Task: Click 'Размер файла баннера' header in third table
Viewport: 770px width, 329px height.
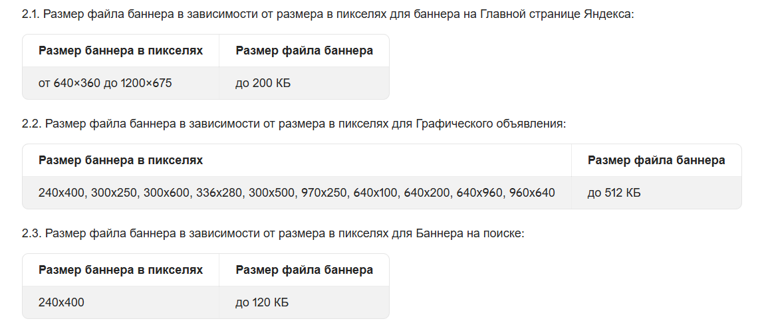Action: point(304,270)
